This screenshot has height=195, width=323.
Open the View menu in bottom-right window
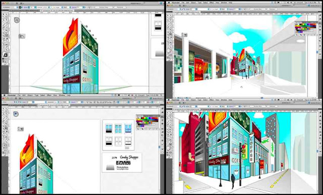[218, 100]
